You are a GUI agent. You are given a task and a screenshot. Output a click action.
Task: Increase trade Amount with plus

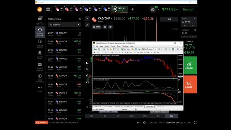[193, 37]
